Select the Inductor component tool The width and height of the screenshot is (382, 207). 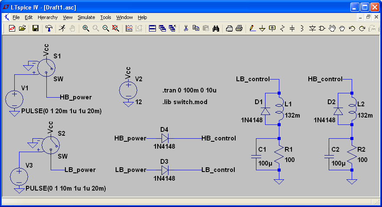(x=302, y=29)
